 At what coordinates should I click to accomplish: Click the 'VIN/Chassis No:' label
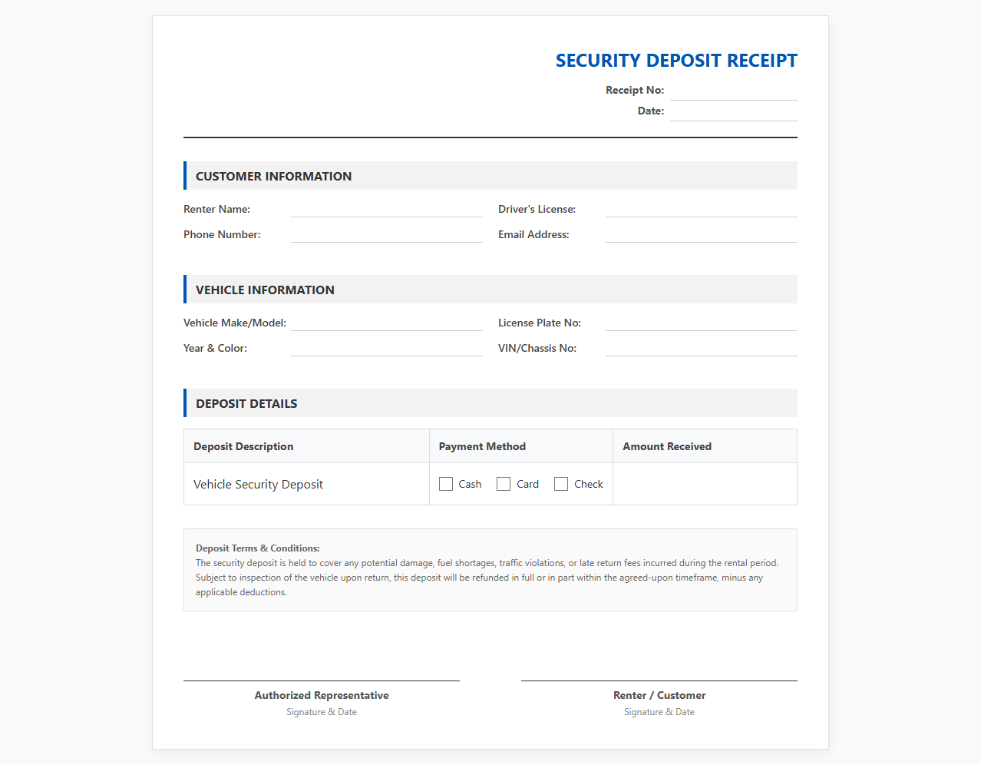537,348
